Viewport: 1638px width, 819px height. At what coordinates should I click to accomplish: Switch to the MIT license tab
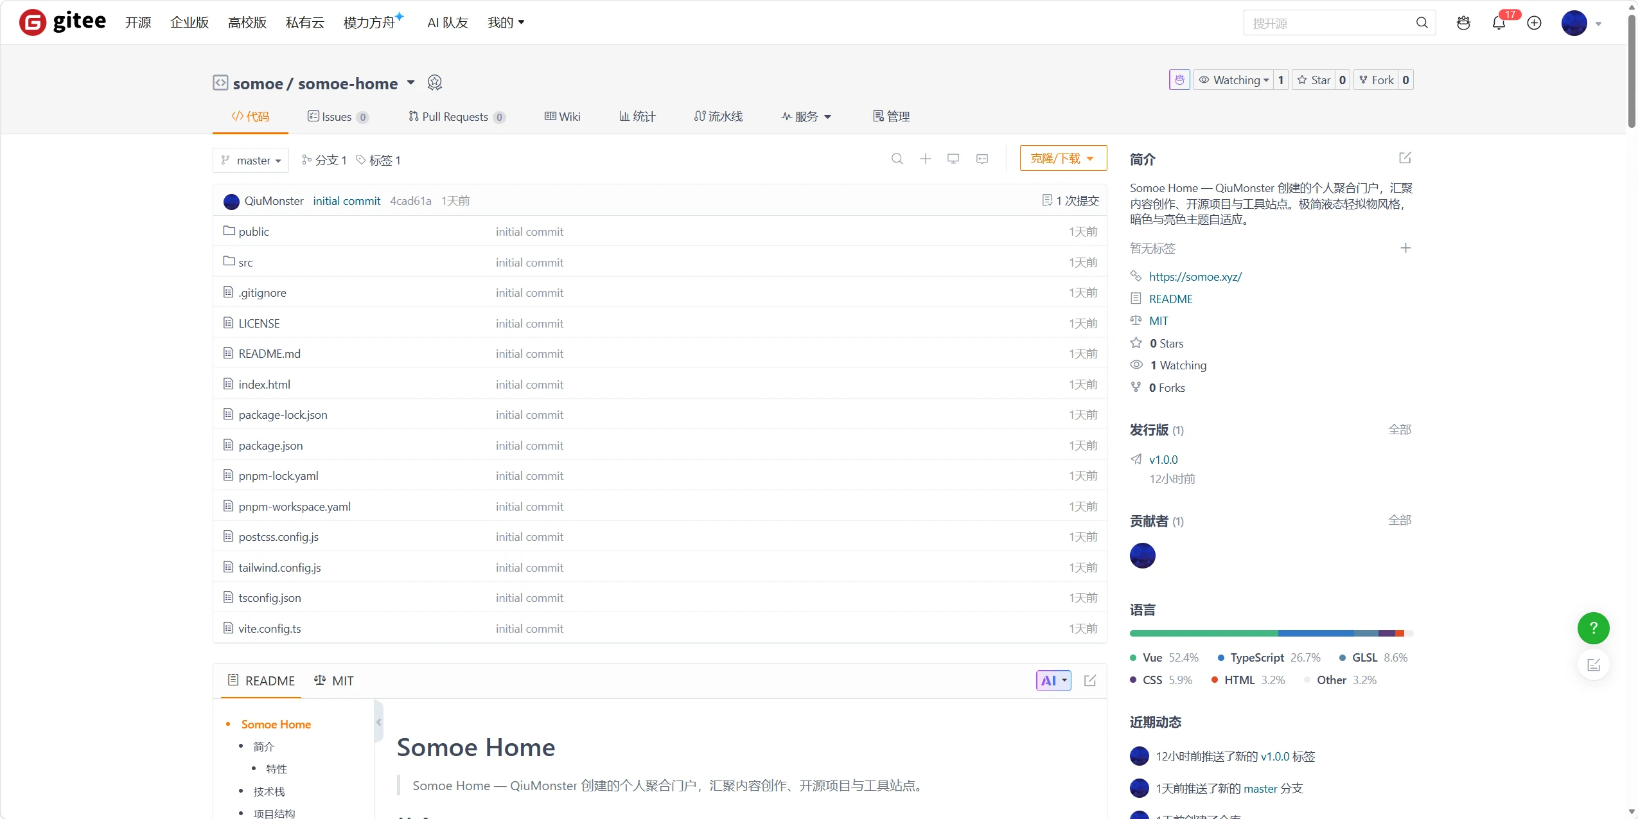[x=334, y=680]
